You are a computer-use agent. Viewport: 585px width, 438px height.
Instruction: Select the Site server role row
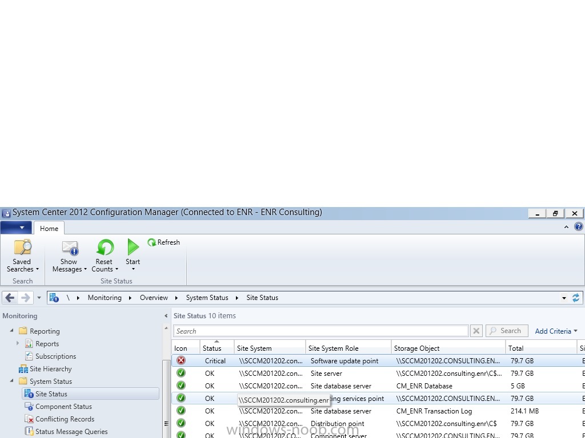[378, 373]
